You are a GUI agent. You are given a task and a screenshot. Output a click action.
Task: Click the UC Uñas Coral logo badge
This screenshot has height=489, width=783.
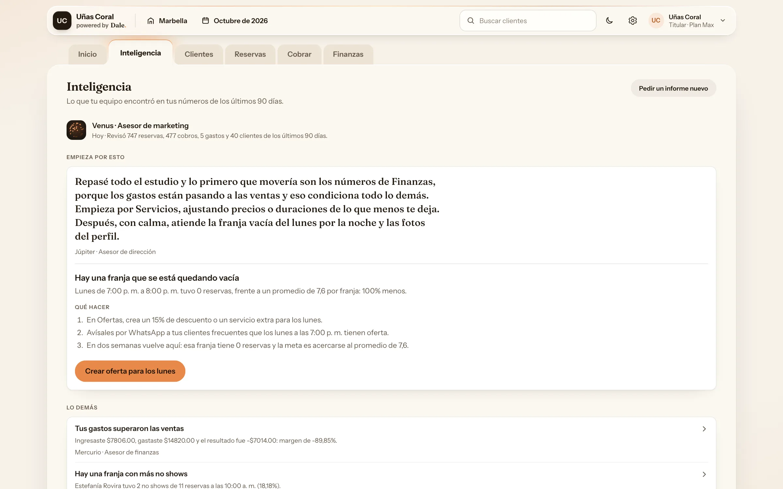tap(62, 21)
